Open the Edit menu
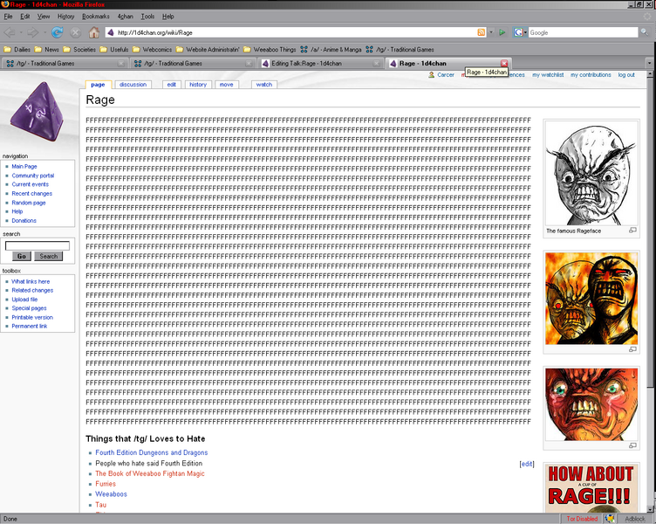The height and width of the screenshot is (524, 656). tap(25, 17)
